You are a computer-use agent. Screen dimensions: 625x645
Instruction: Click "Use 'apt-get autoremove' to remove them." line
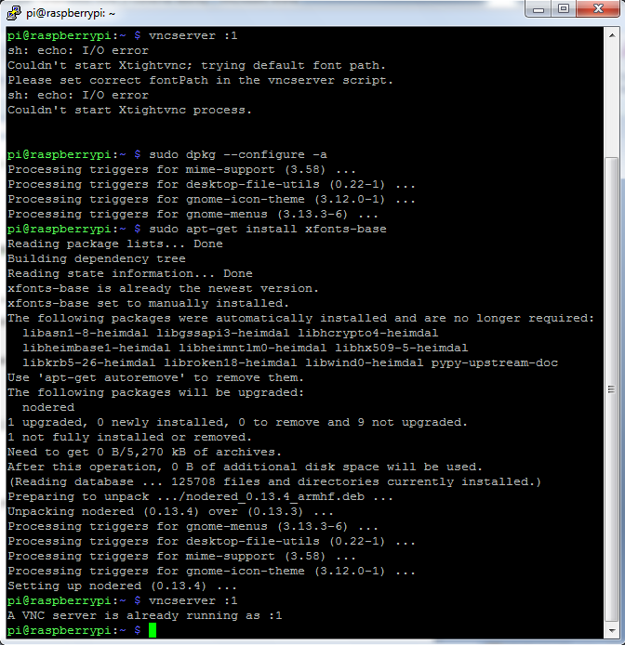click(155, 377)
